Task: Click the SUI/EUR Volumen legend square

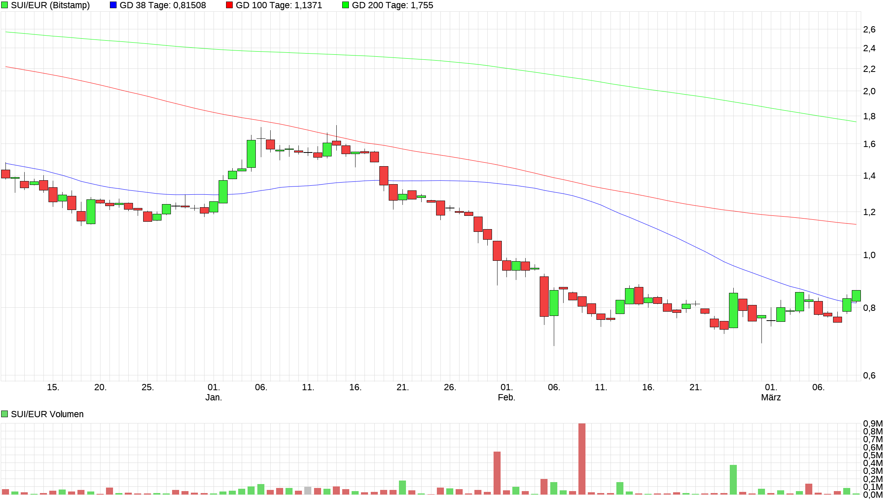Action: [x=5, y=414]
